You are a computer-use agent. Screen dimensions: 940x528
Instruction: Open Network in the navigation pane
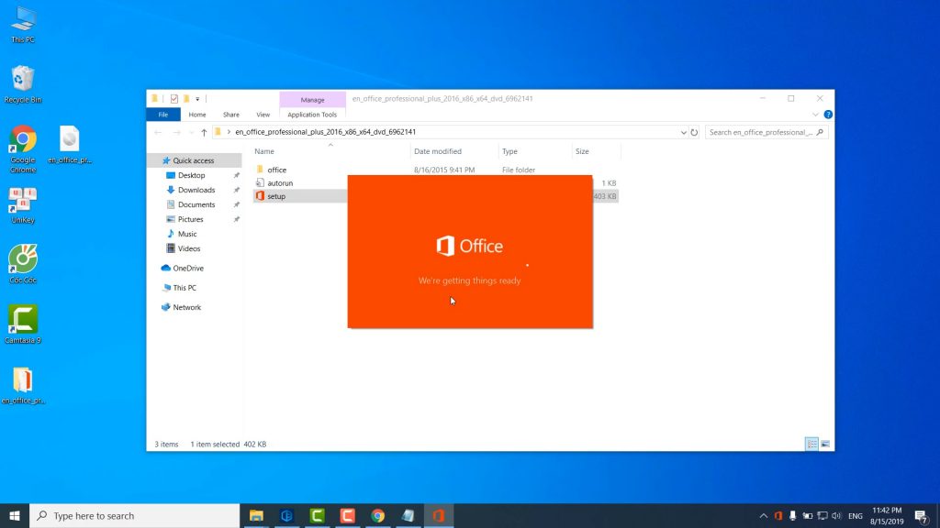[x=186, y=307]
